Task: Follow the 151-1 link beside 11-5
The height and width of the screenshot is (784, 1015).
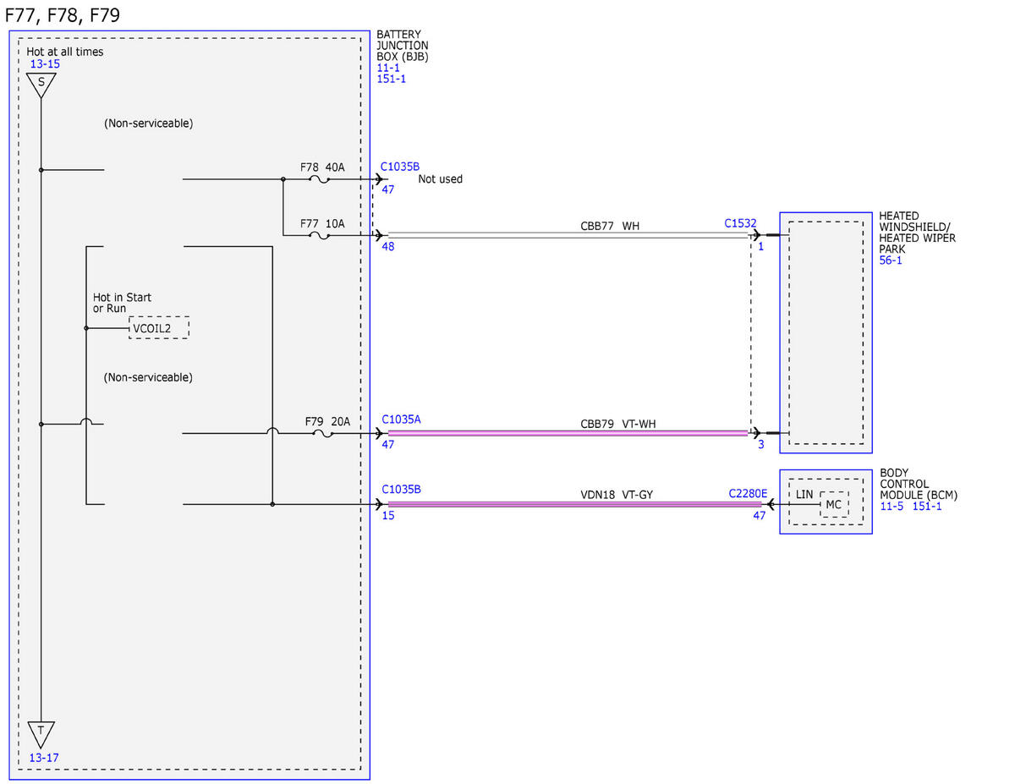Action: tap(926, 506)
